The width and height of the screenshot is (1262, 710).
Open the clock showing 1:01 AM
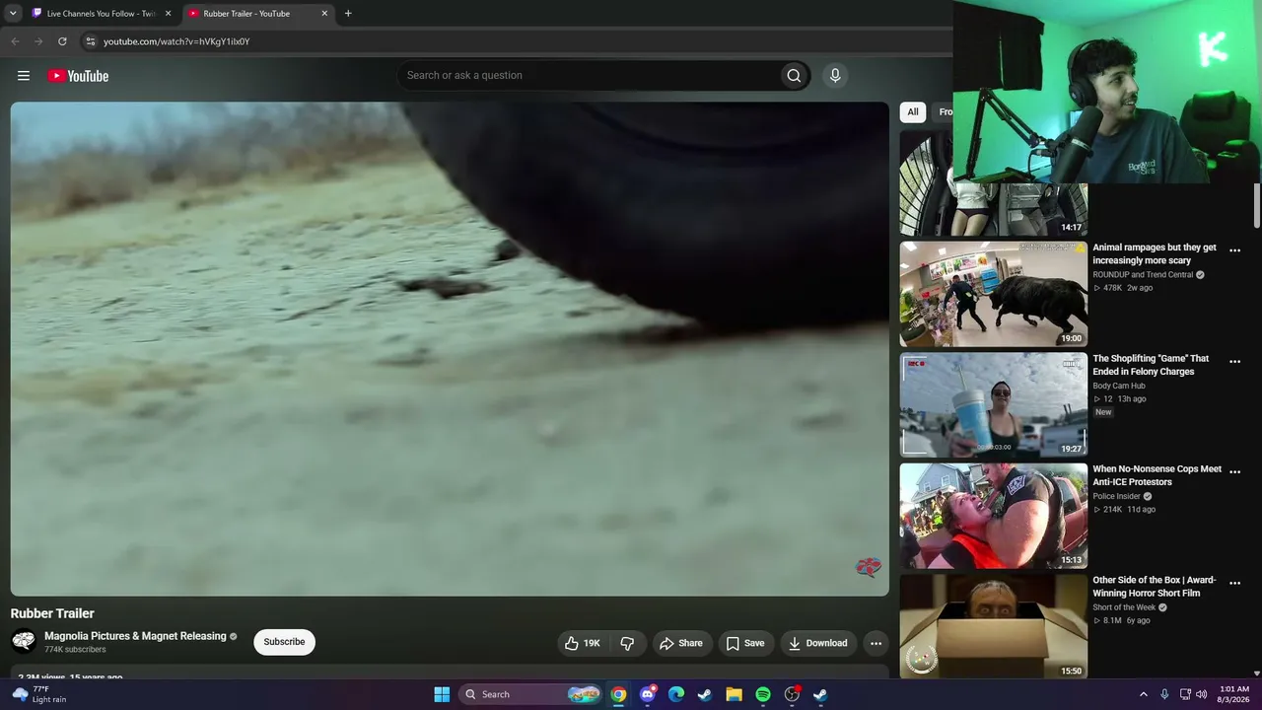pos(1234,694)
